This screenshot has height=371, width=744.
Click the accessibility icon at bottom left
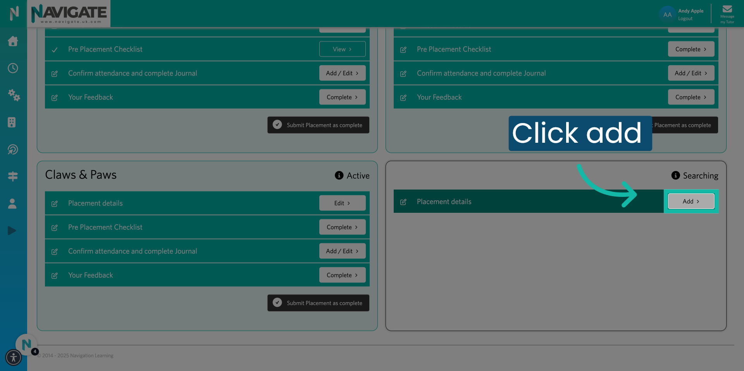[14, 358]
